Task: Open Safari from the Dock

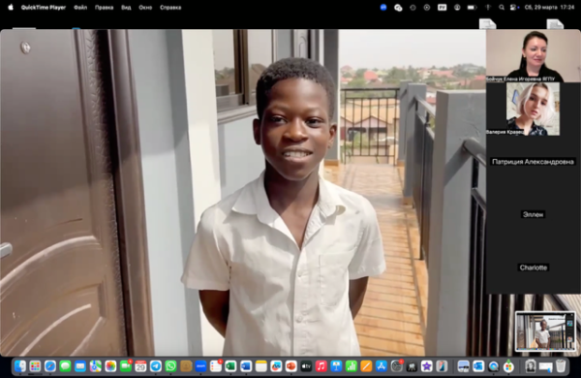Action: click(50, 366)
